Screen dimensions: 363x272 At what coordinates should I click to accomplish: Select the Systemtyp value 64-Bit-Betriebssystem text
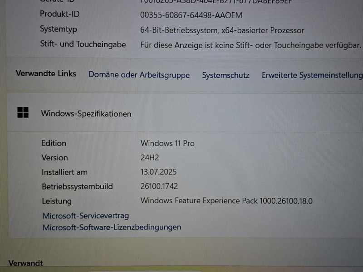click(222, 30)
